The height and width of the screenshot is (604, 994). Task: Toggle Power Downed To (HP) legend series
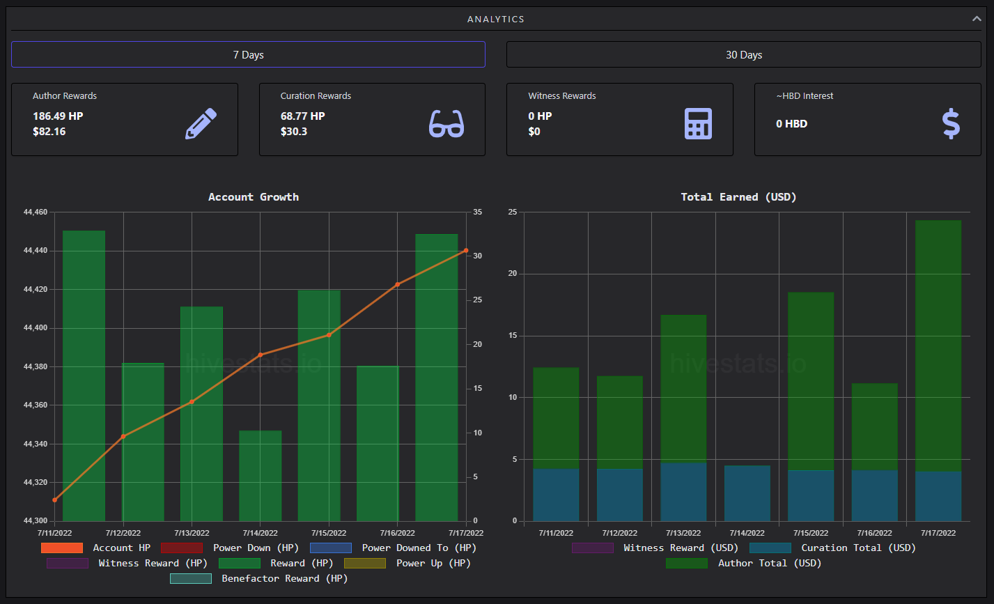(x=393, y=548)
